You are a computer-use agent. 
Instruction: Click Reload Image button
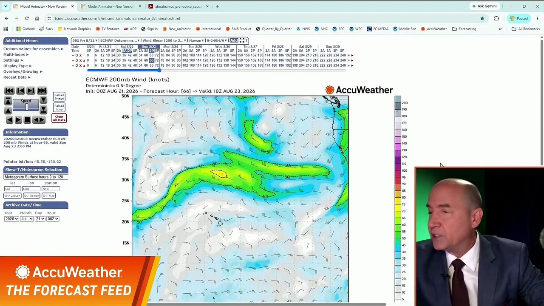(x=59, y=97)
